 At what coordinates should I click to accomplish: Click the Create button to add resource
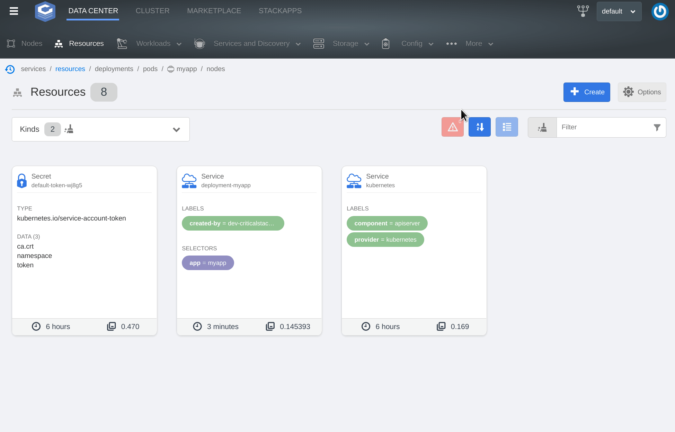tap(587, 92)
